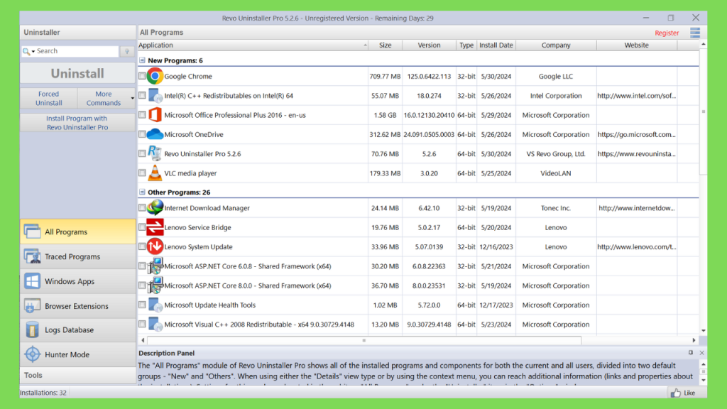Click into the Search input field

click(77, 51)
